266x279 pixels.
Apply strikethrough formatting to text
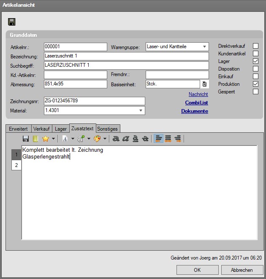click(x=145, y=139)
